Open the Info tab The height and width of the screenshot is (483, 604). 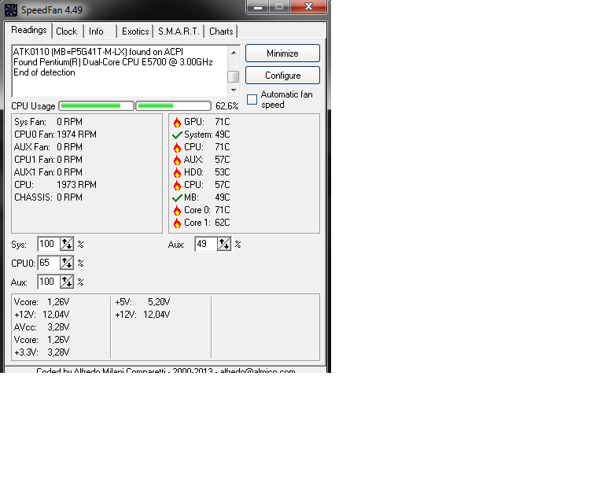coord(96,31)
